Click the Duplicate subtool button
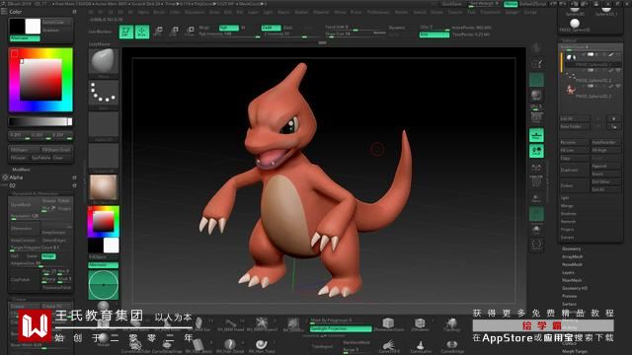Image resolution: width=632 pixels, height=355 pixels. (575, 170)
